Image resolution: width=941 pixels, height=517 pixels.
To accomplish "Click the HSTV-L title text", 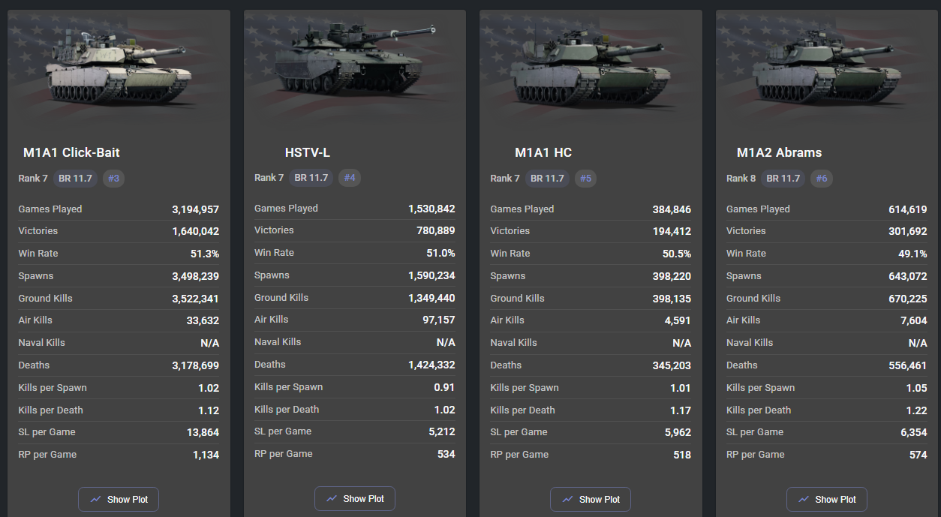I will point(308,152).
